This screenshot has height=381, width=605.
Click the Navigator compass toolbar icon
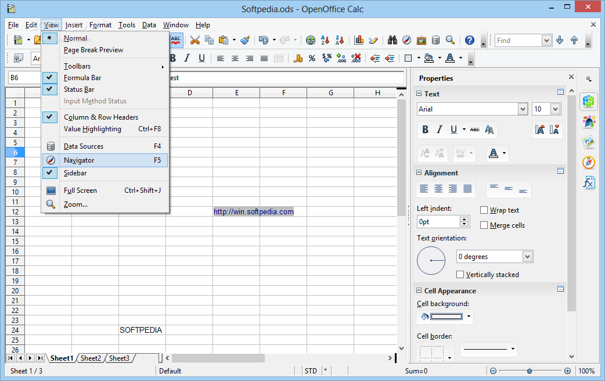point(406,39)
